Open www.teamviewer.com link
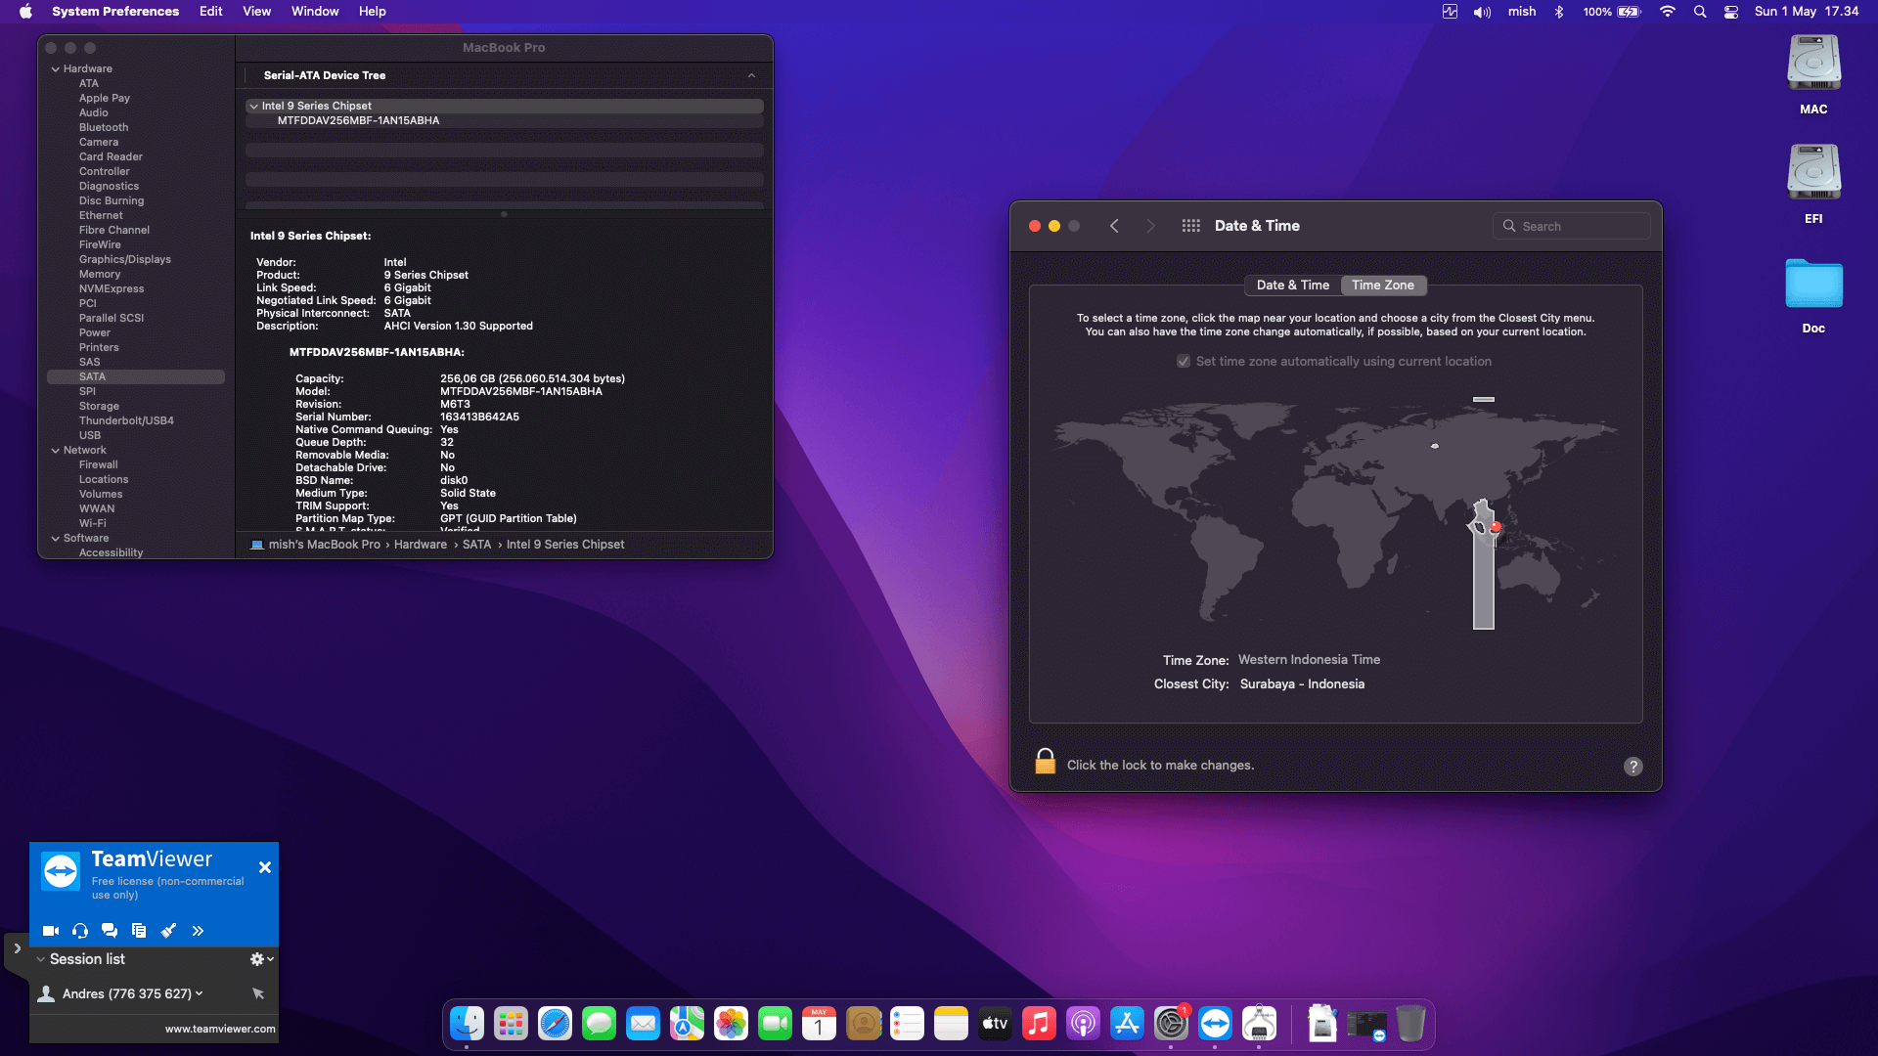Viewport: 1878px width, 1056px height. tap(220, 1029)
